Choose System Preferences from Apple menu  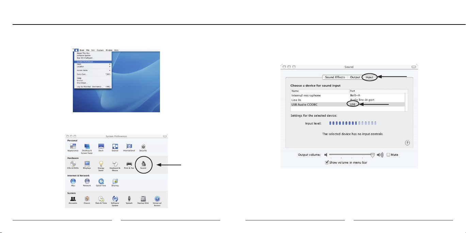point(93,62)
